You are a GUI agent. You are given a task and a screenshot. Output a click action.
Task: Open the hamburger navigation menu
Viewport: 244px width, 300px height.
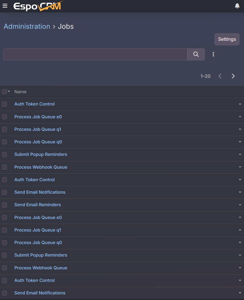(5, 6)
